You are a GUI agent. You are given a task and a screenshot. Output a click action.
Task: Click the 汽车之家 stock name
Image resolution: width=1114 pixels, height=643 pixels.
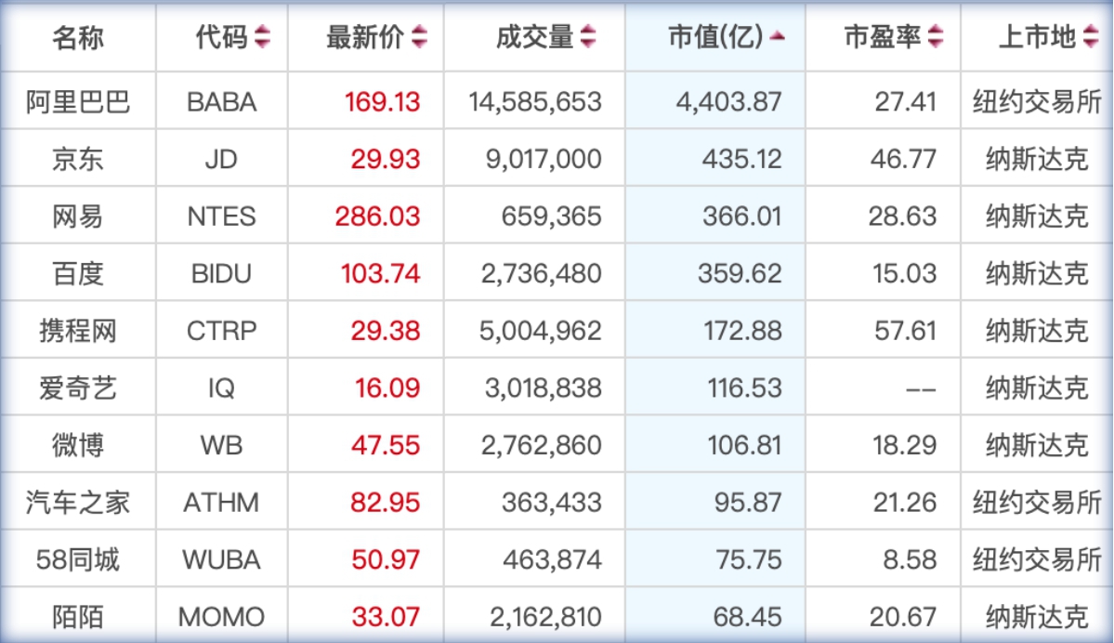pos(78,503)
